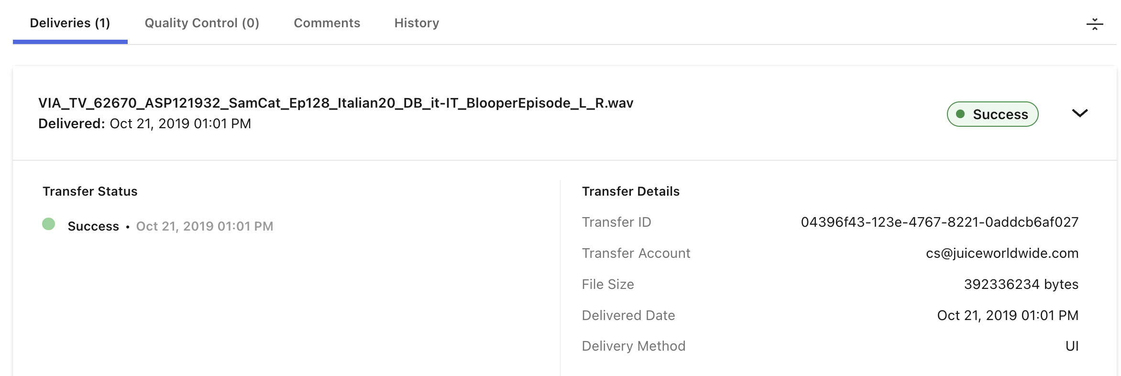
Task: Collapse the delivery details chevron
Action: coord(1080,113)
